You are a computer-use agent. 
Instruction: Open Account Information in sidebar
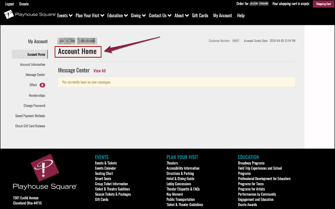tap(33, 65)
